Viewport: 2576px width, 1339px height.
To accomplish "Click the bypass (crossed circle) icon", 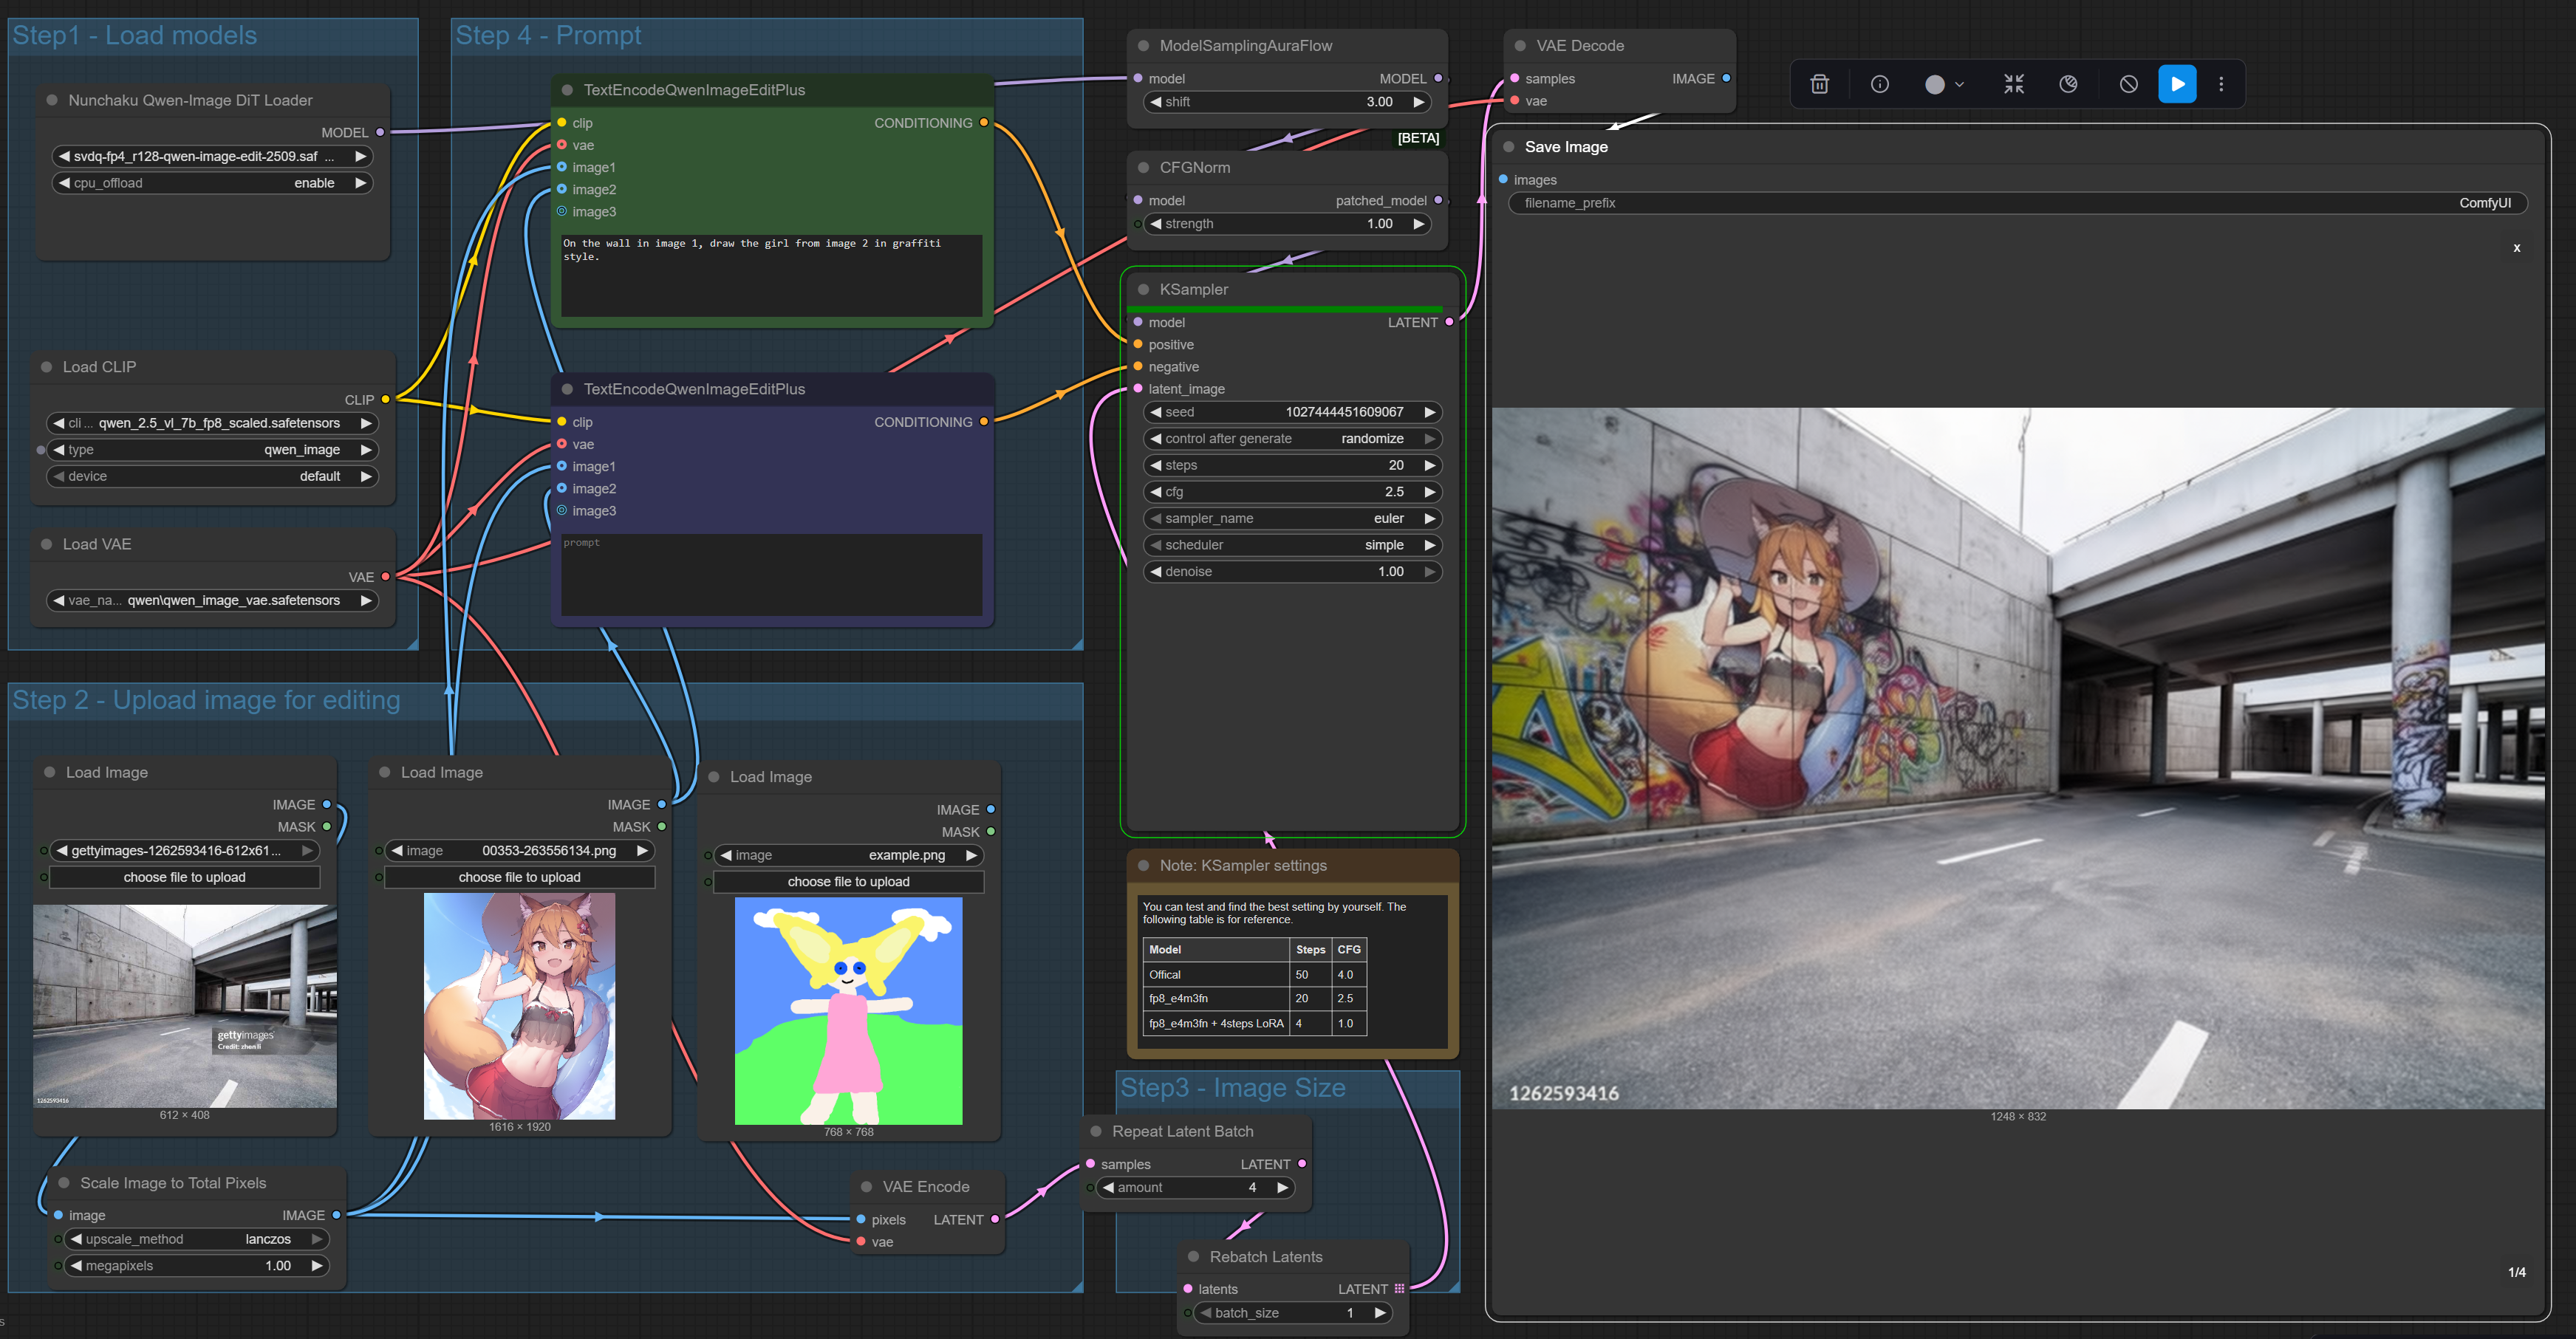I will pos(2128,84).
